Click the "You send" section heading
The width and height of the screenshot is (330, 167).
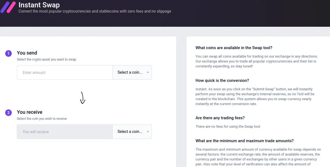coord(27,53)
